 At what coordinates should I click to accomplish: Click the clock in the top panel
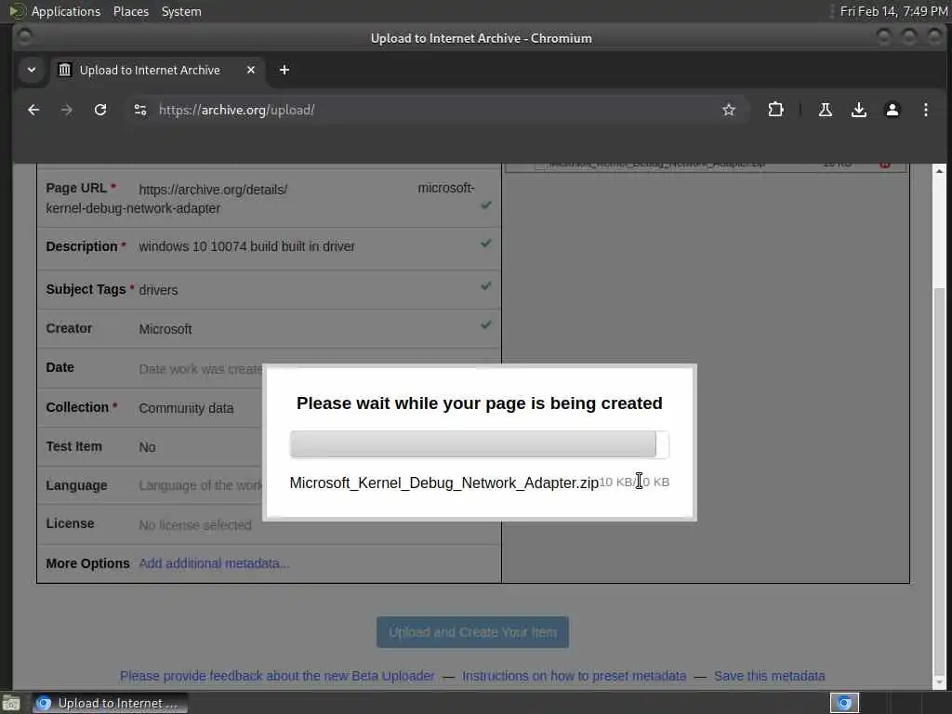(893, 11)
